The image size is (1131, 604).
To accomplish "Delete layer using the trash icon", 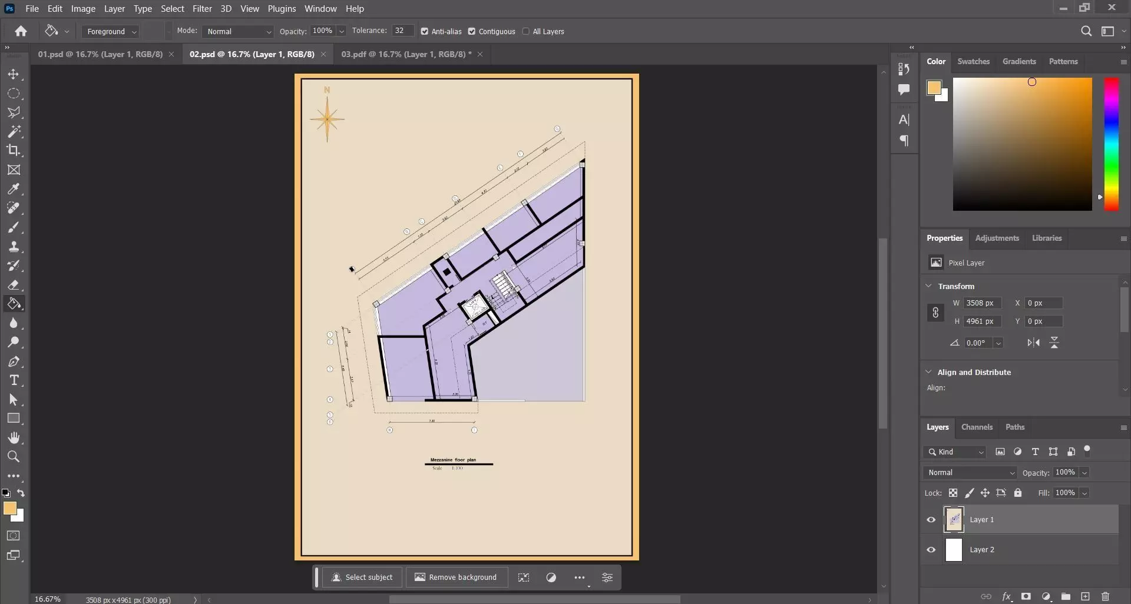I will pyautogui.click(x=1106, y=596).
